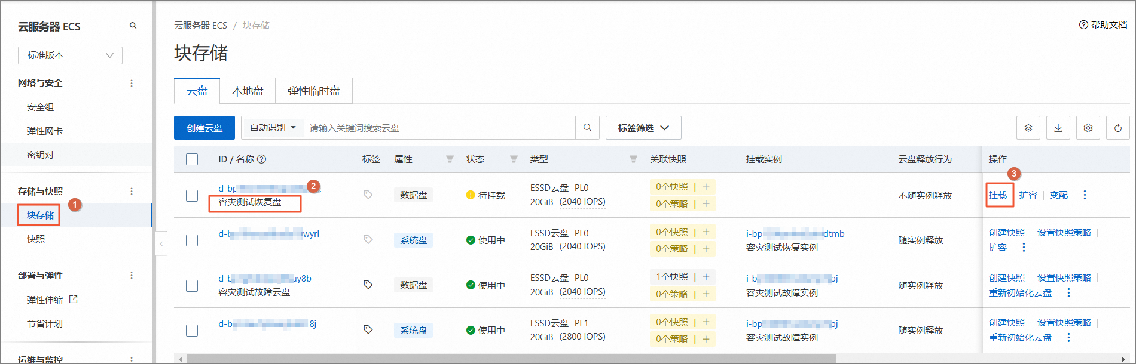Check the box for 容灾测试故障云盘 row
The image size is (1136, 364).
[x=192, y=285]
